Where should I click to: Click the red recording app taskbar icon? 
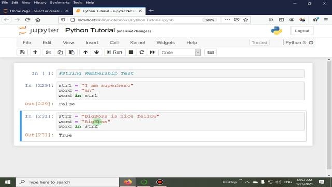[160, 182]
